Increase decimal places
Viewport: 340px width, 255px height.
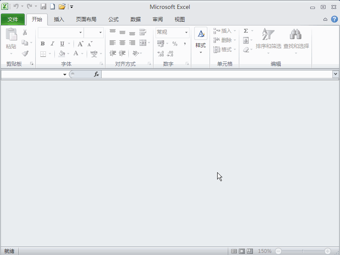point(161,54)
